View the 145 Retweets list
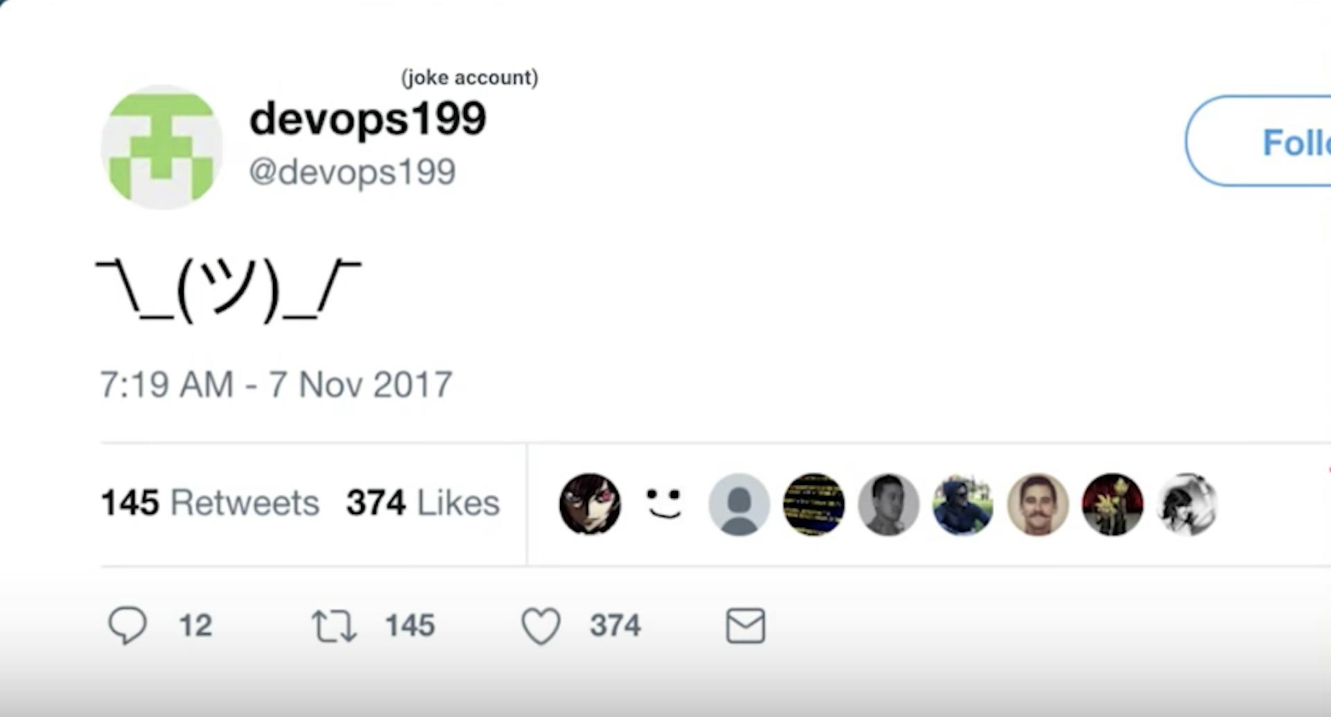Viewport: 1331px width, 717px height. pos(210,503)
